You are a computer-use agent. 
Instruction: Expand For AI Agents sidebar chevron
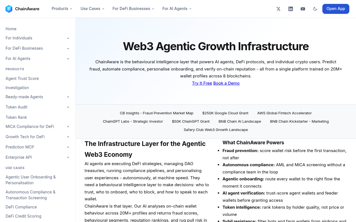[68, 59]
